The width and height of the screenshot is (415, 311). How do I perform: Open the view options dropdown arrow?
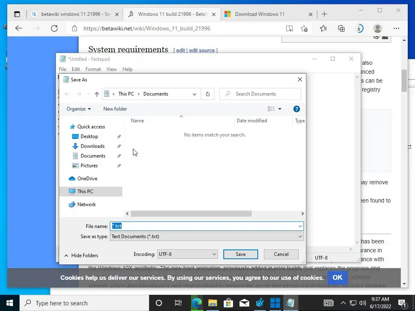(280, 109)
